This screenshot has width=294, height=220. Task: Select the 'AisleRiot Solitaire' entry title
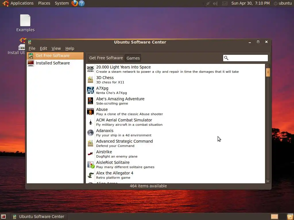(x=113, y=162)
